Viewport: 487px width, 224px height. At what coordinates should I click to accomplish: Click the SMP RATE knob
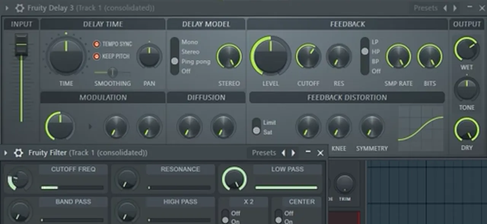398,56
